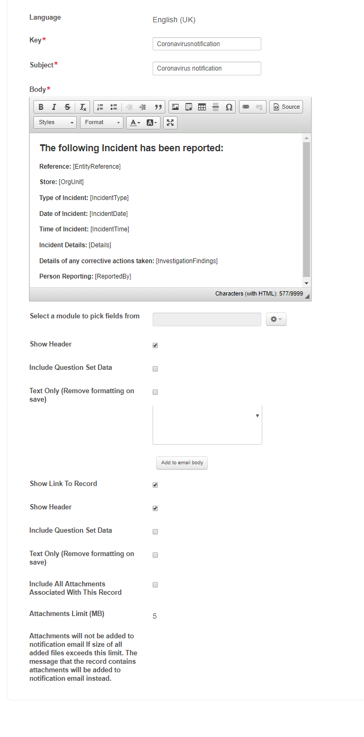
Task: Insert a numbered list
Action: click(x=100, y=107)
